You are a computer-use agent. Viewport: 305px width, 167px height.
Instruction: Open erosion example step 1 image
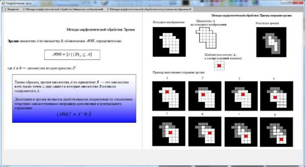(x=168, y=96)
